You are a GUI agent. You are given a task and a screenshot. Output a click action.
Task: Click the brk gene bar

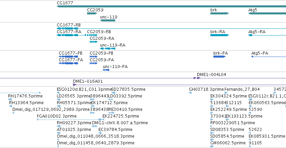(x=219, y=13)
